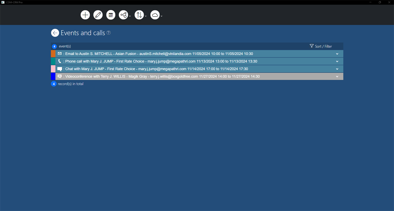Image resolution: width=394 pixels, height=211 pixels.
Task: Click the Cloud sync icon
Action: [x=155, y=15]
